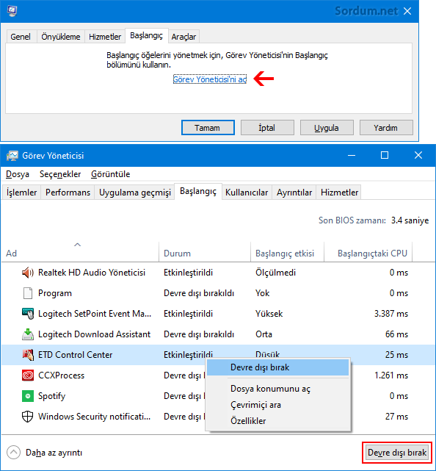Select the CCXProcess row name
The height and width of the screenshot is (471, 436).
(61, 375)
